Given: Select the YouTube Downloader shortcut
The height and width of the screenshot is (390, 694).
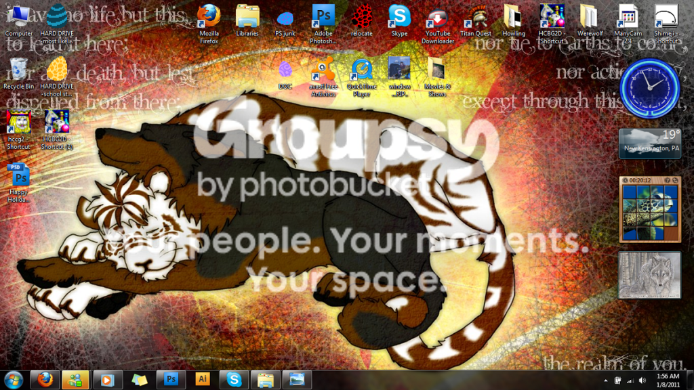Looking at the screenshot, I should (438, 26).
